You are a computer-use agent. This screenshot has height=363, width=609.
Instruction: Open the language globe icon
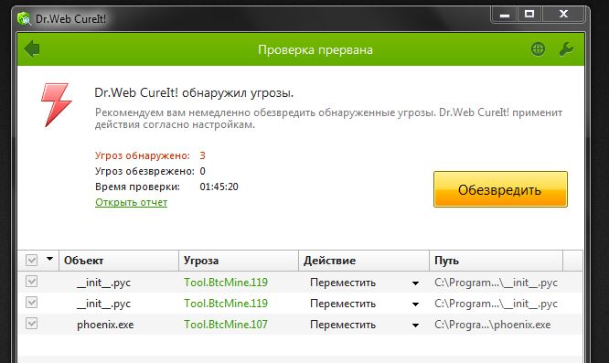pos(538,48)
